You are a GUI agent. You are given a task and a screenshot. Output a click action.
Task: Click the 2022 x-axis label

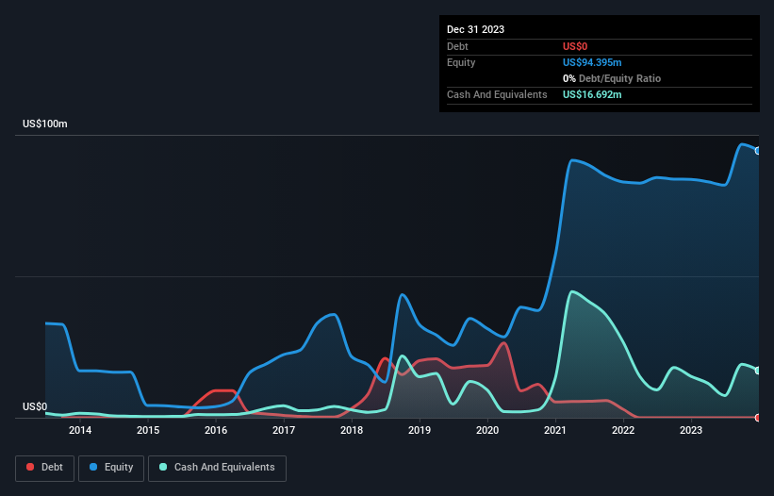coord(623,430)
